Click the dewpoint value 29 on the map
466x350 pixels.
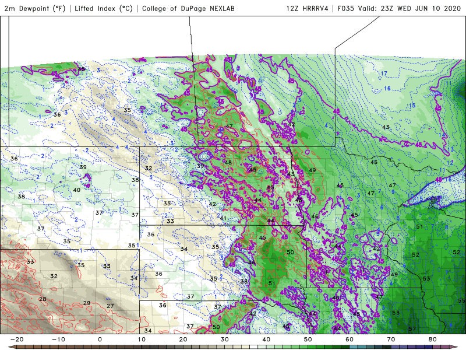(x=86, y=303)
